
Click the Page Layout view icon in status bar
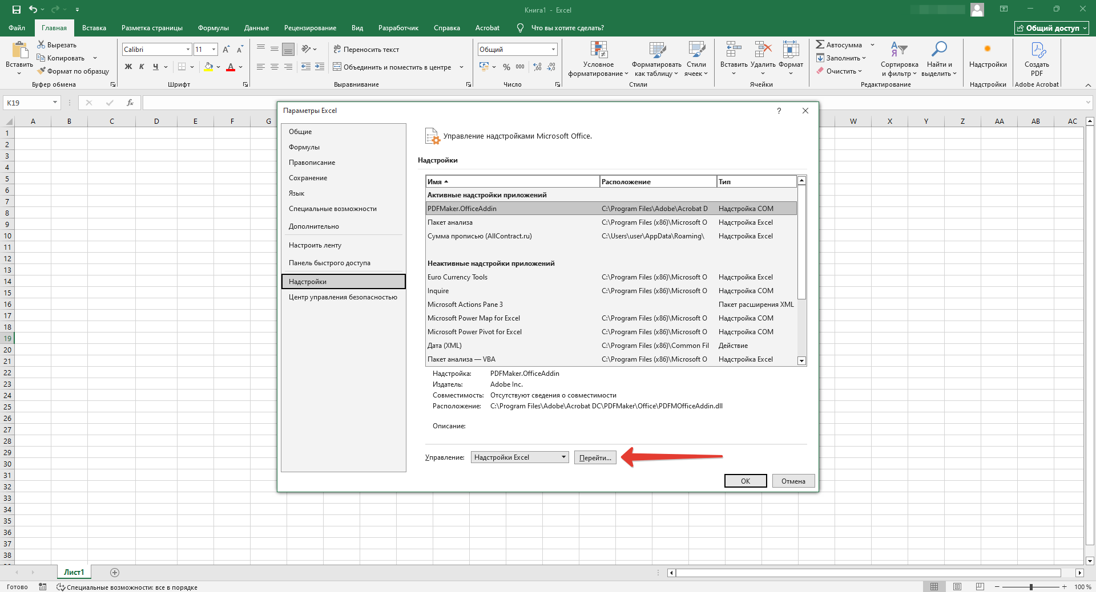pos(957,586)
